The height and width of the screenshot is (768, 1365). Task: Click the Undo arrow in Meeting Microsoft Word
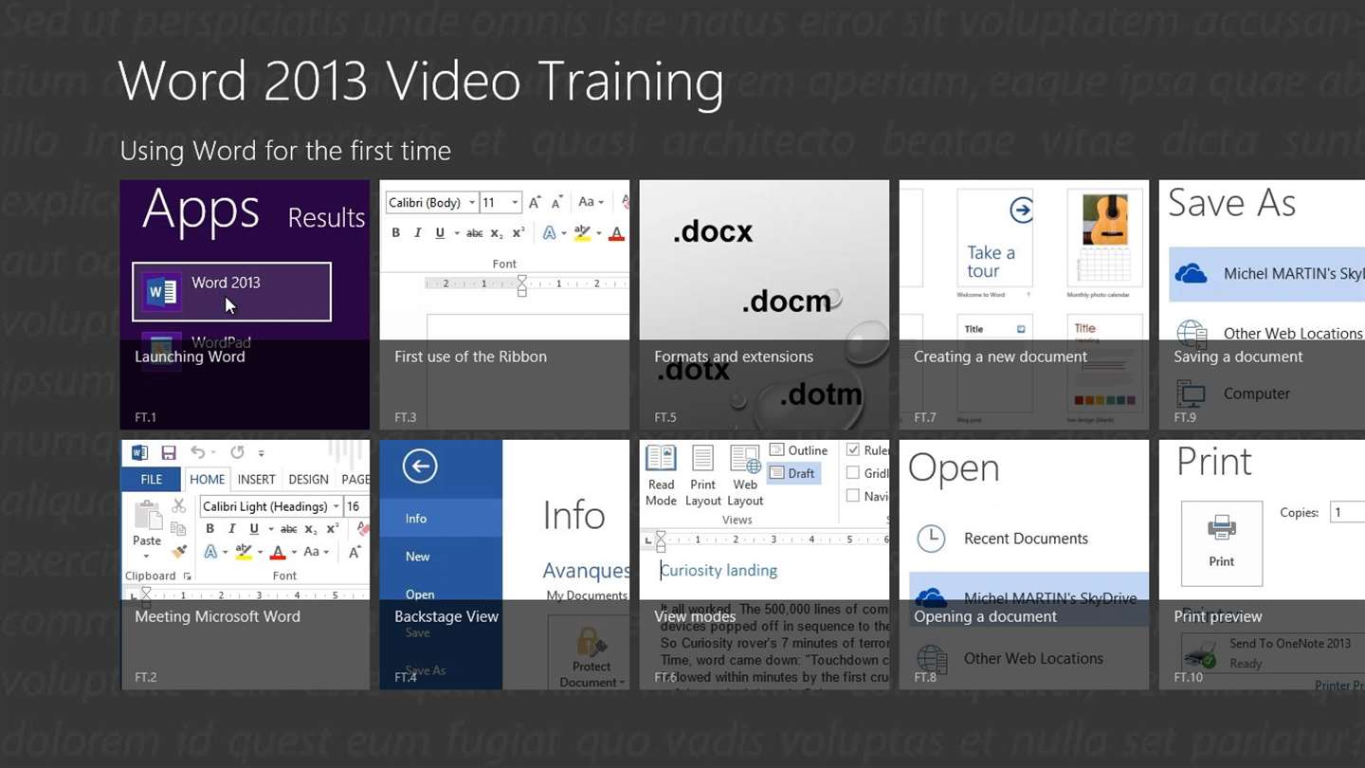[x=197, y=452]
